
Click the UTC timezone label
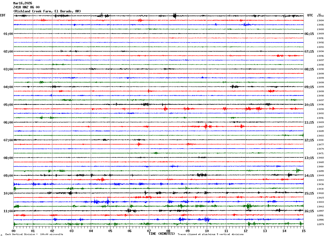point(310,15)
